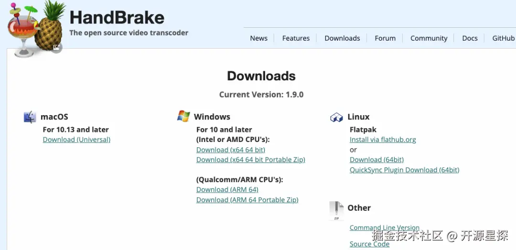Download the QuickSync Plugin for Linux
This screenshot has height=250, width=516.
(404, 170)
